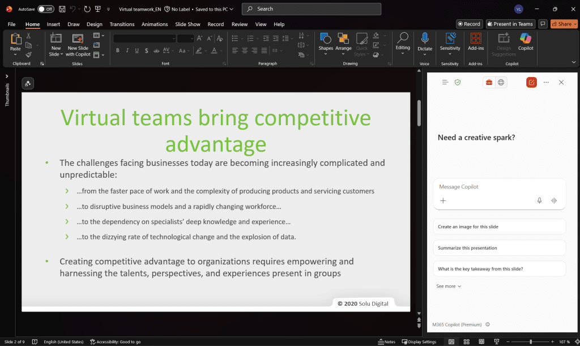Image resolution: width=580 pixels, height=346 pixels.
Task: Click the Present in Teams button
Action: (510, 24)
